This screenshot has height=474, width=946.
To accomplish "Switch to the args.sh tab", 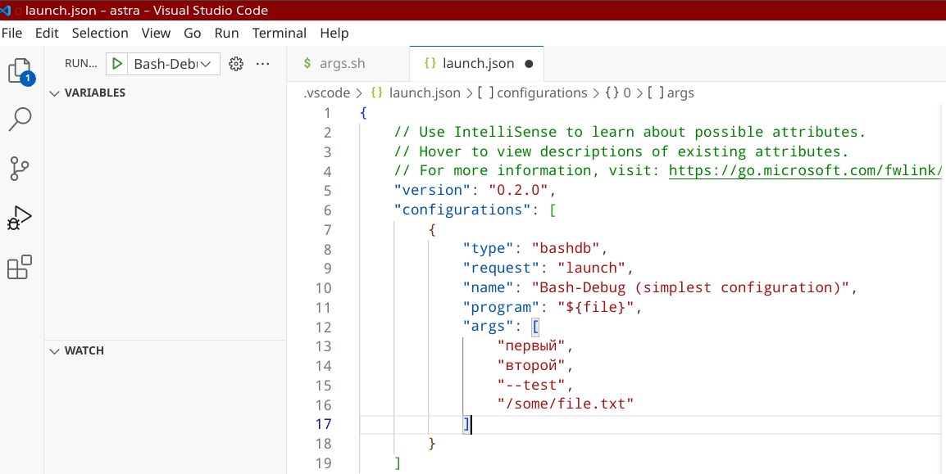I will point(348,63).
